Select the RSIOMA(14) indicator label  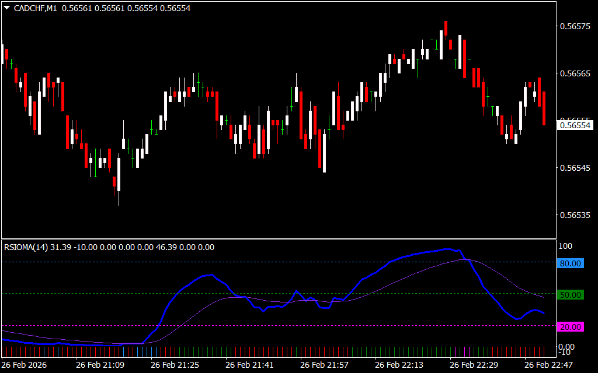coord(26,247)
